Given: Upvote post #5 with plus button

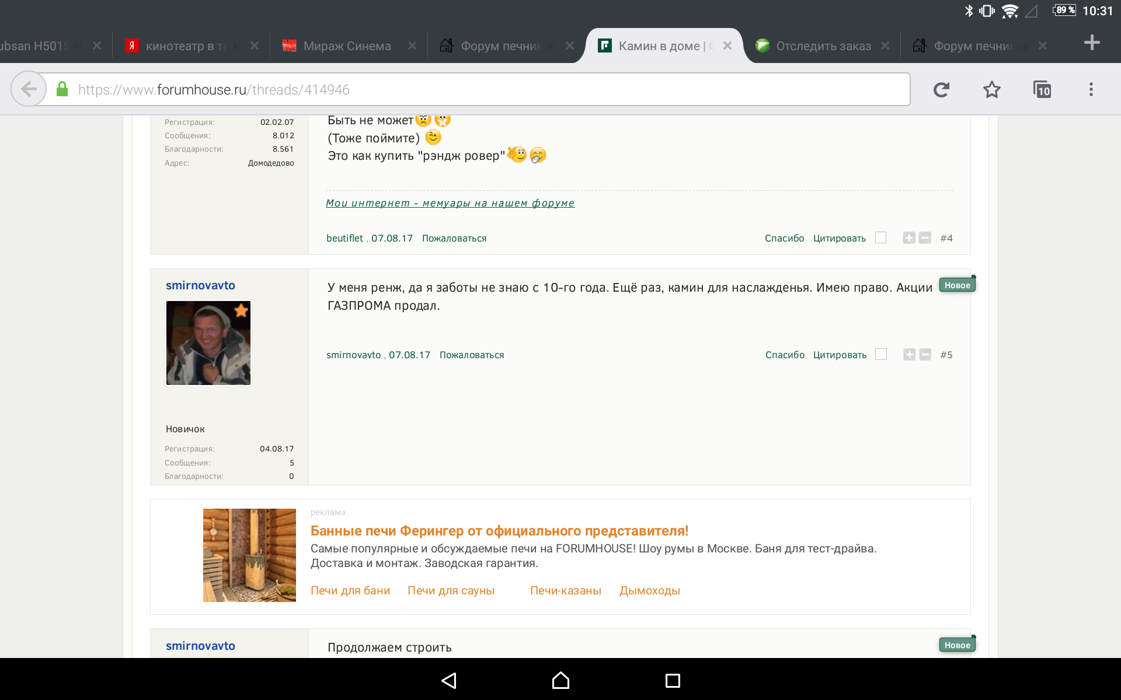Looking at the screenshot, I should [909, 355].
